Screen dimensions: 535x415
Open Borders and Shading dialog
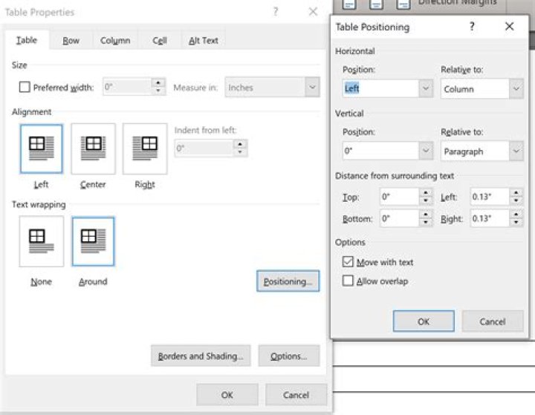201,356
